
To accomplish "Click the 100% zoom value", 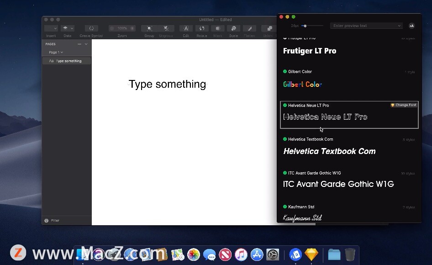I will [x=122, y=28].
